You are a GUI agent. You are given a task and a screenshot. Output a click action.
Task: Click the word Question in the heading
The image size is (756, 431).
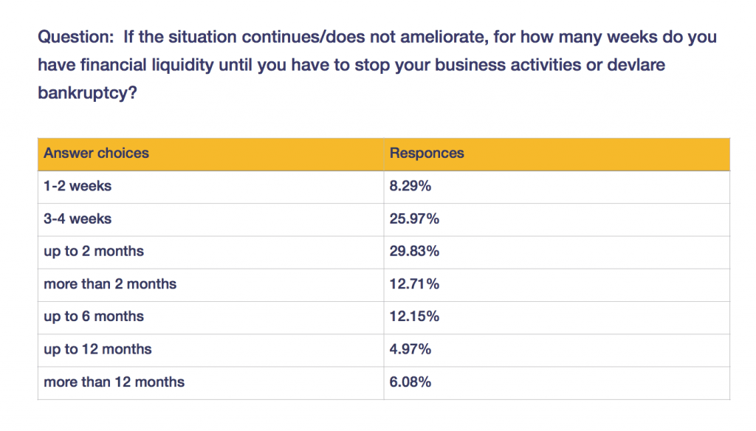coord(76,37)
